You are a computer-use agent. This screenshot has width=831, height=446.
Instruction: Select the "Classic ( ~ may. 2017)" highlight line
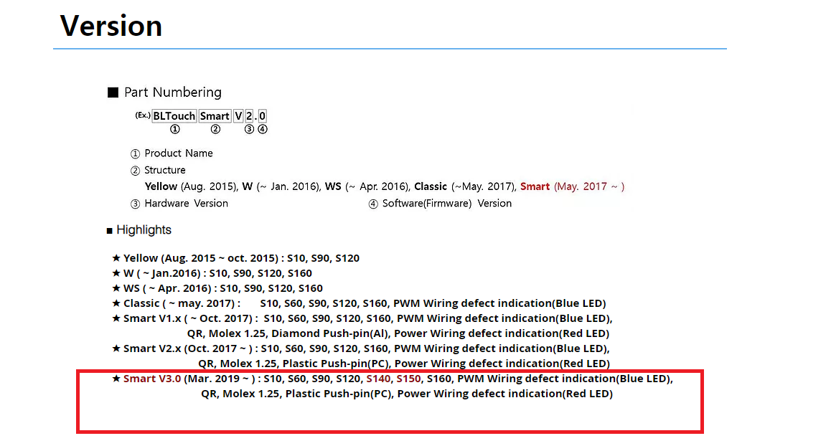359,303
